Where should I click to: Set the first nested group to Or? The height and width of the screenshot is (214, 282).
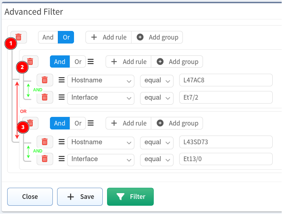coord(78,62)
